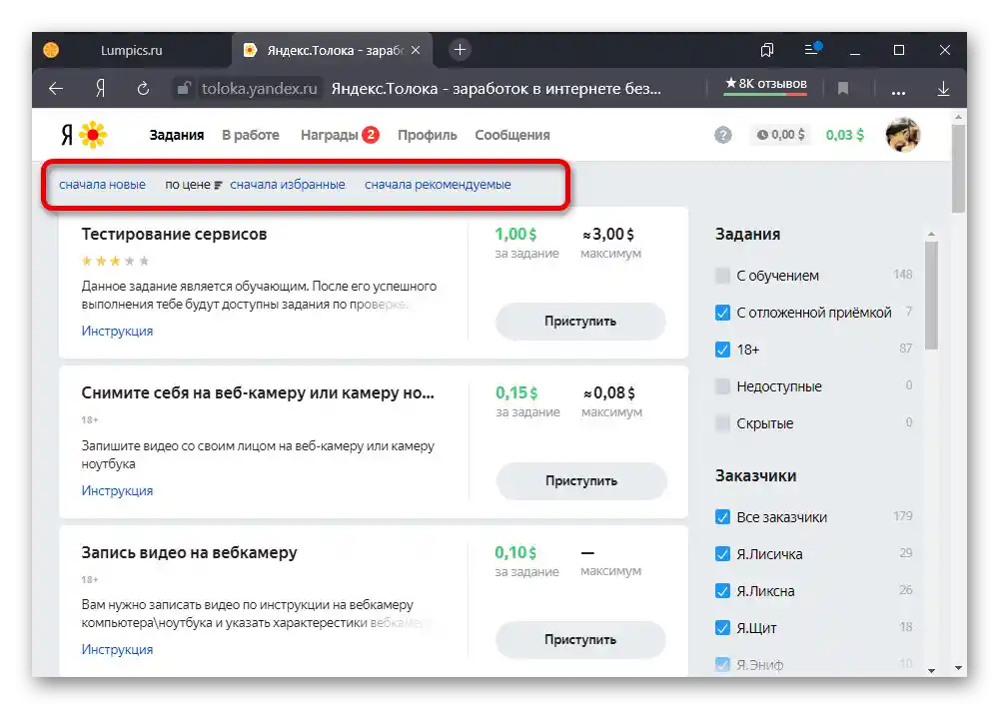The image size is (999, 709).
Task: Open the Задания menu section
Action: click(x=177, y=135)
